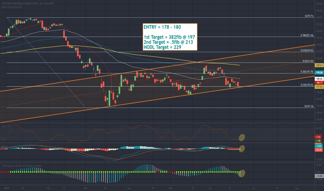
Task: Click the 'ENTRY = 178 - 180' annotation line
Action: point(162,27)
